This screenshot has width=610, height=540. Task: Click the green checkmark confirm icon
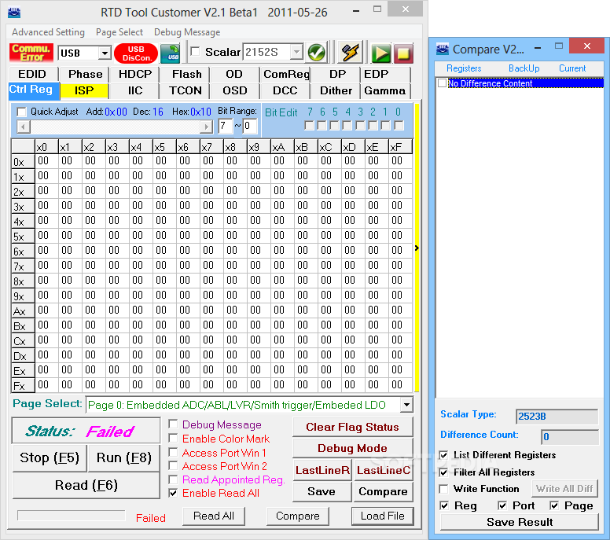(316, 53)
